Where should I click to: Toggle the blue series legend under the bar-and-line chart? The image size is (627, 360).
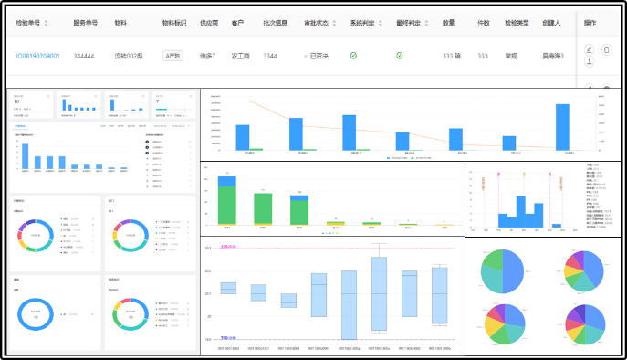pyautogui.click(x=398, y=158)
